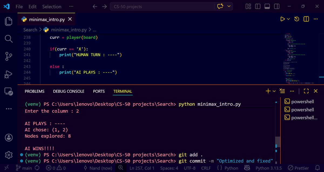Viewport: 324px width, 172px height.
Task: Switch to the PROBLEMS tab
Action: click(35, 91)
